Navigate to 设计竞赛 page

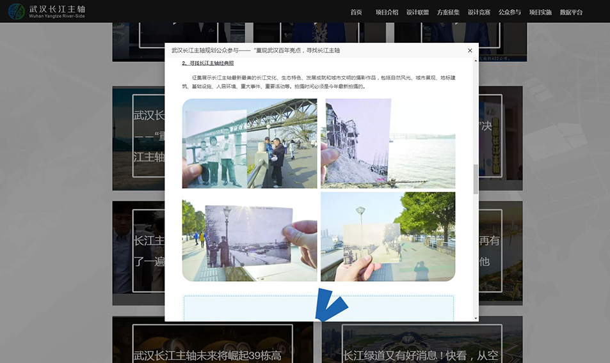[x=479, y=12]
